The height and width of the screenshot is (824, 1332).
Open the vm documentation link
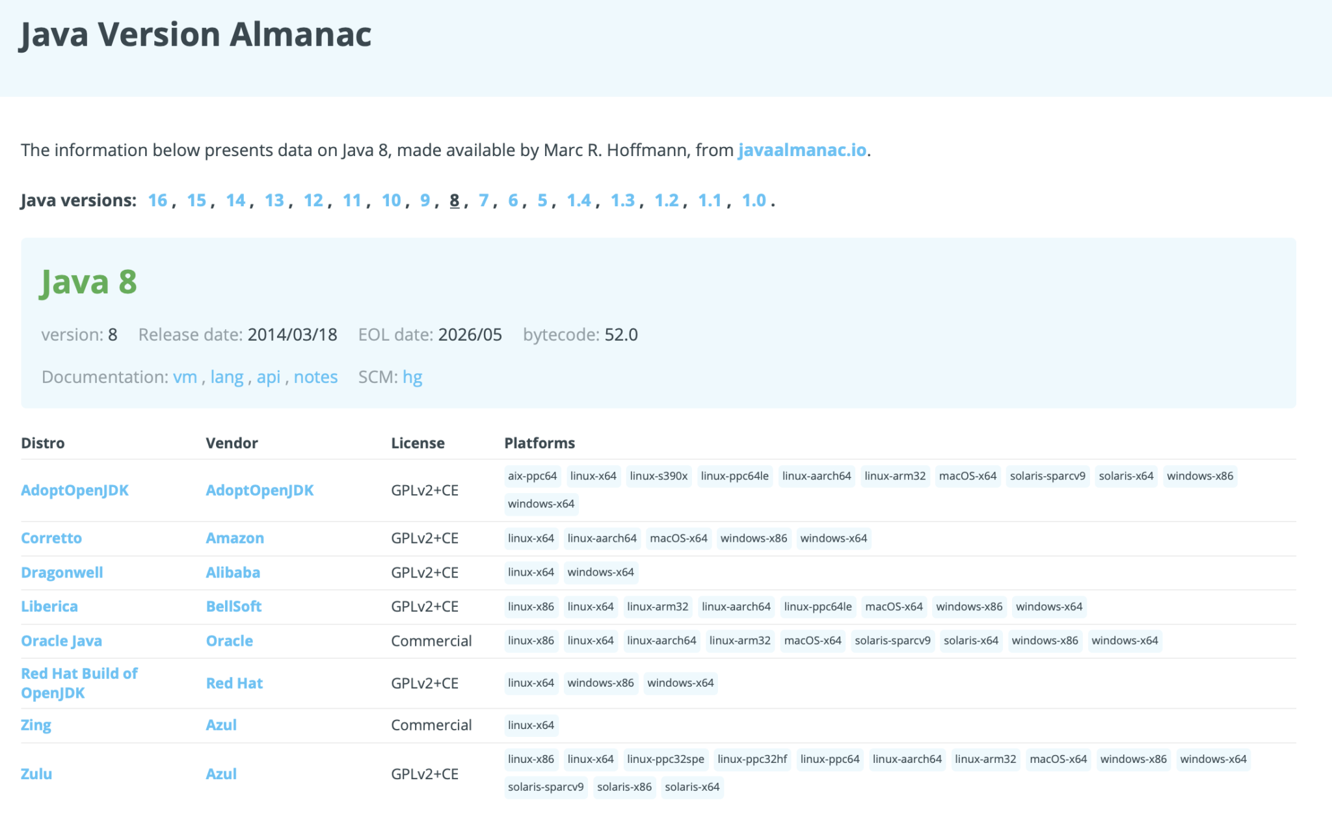pos(186,377)
